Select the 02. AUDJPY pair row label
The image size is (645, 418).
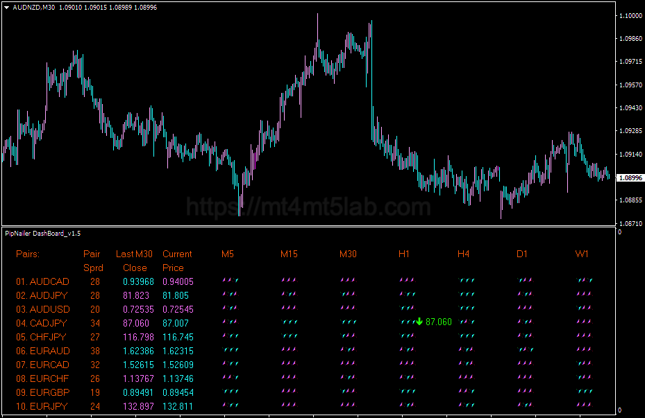tap(42, 295)
